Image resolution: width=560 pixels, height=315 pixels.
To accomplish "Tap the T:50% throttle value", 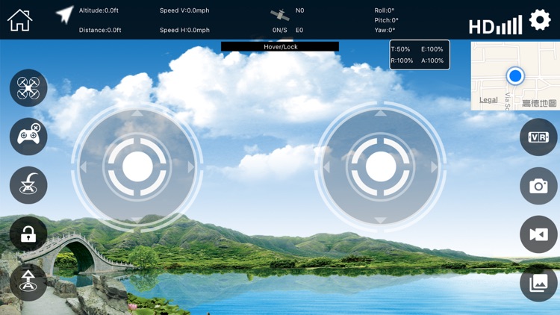I will 401,49.
